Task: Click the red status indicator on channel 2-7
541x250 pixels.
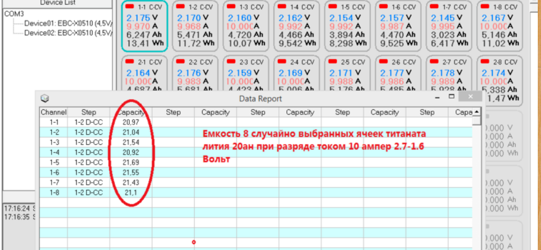Action: [434, 62]
